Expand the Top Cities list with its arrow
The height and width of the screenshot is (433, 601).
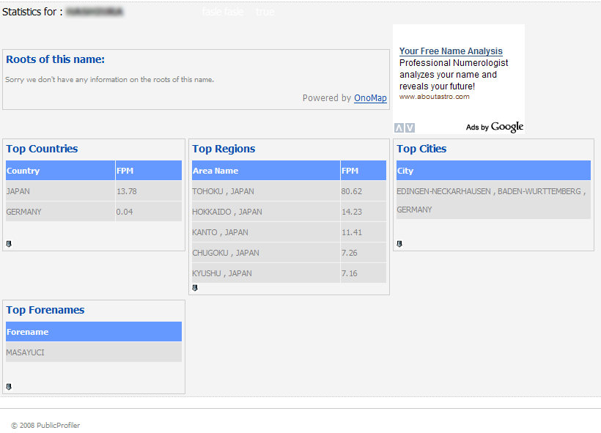click(399, 244)
